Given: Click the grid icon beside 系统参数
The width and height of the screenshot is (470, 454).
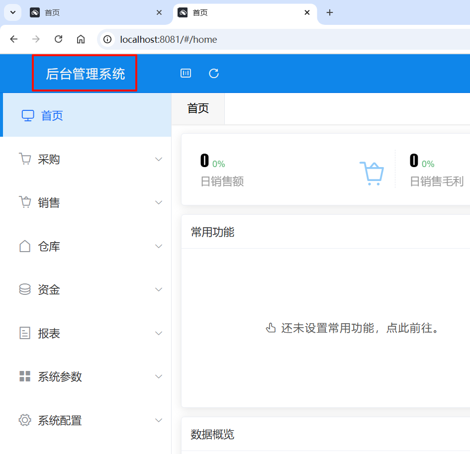Looking at the screenshot, I should tap(24, 376).
